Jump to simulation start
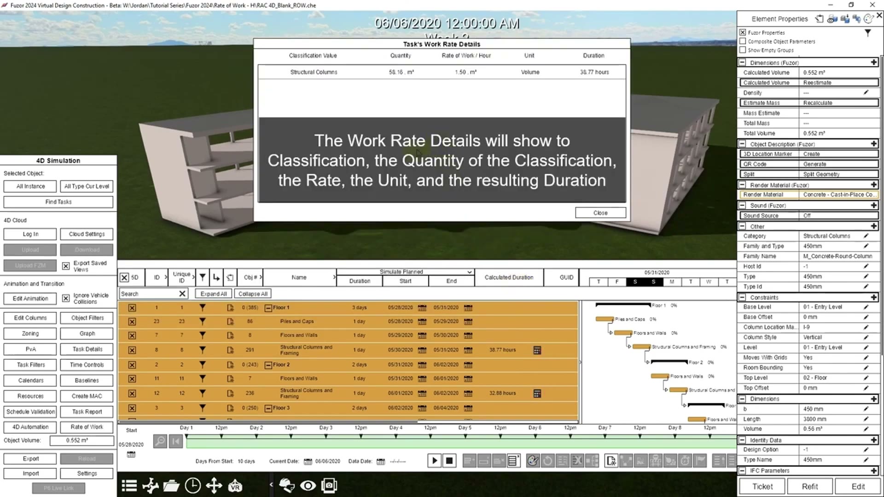The image size is (884, 497). tap(176, 441)
